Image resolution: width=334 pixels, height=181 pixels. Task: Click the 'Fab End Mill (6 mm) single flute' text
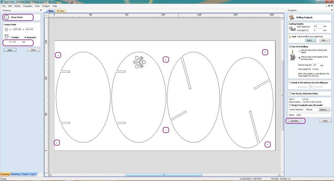click(x=310, y=37)
